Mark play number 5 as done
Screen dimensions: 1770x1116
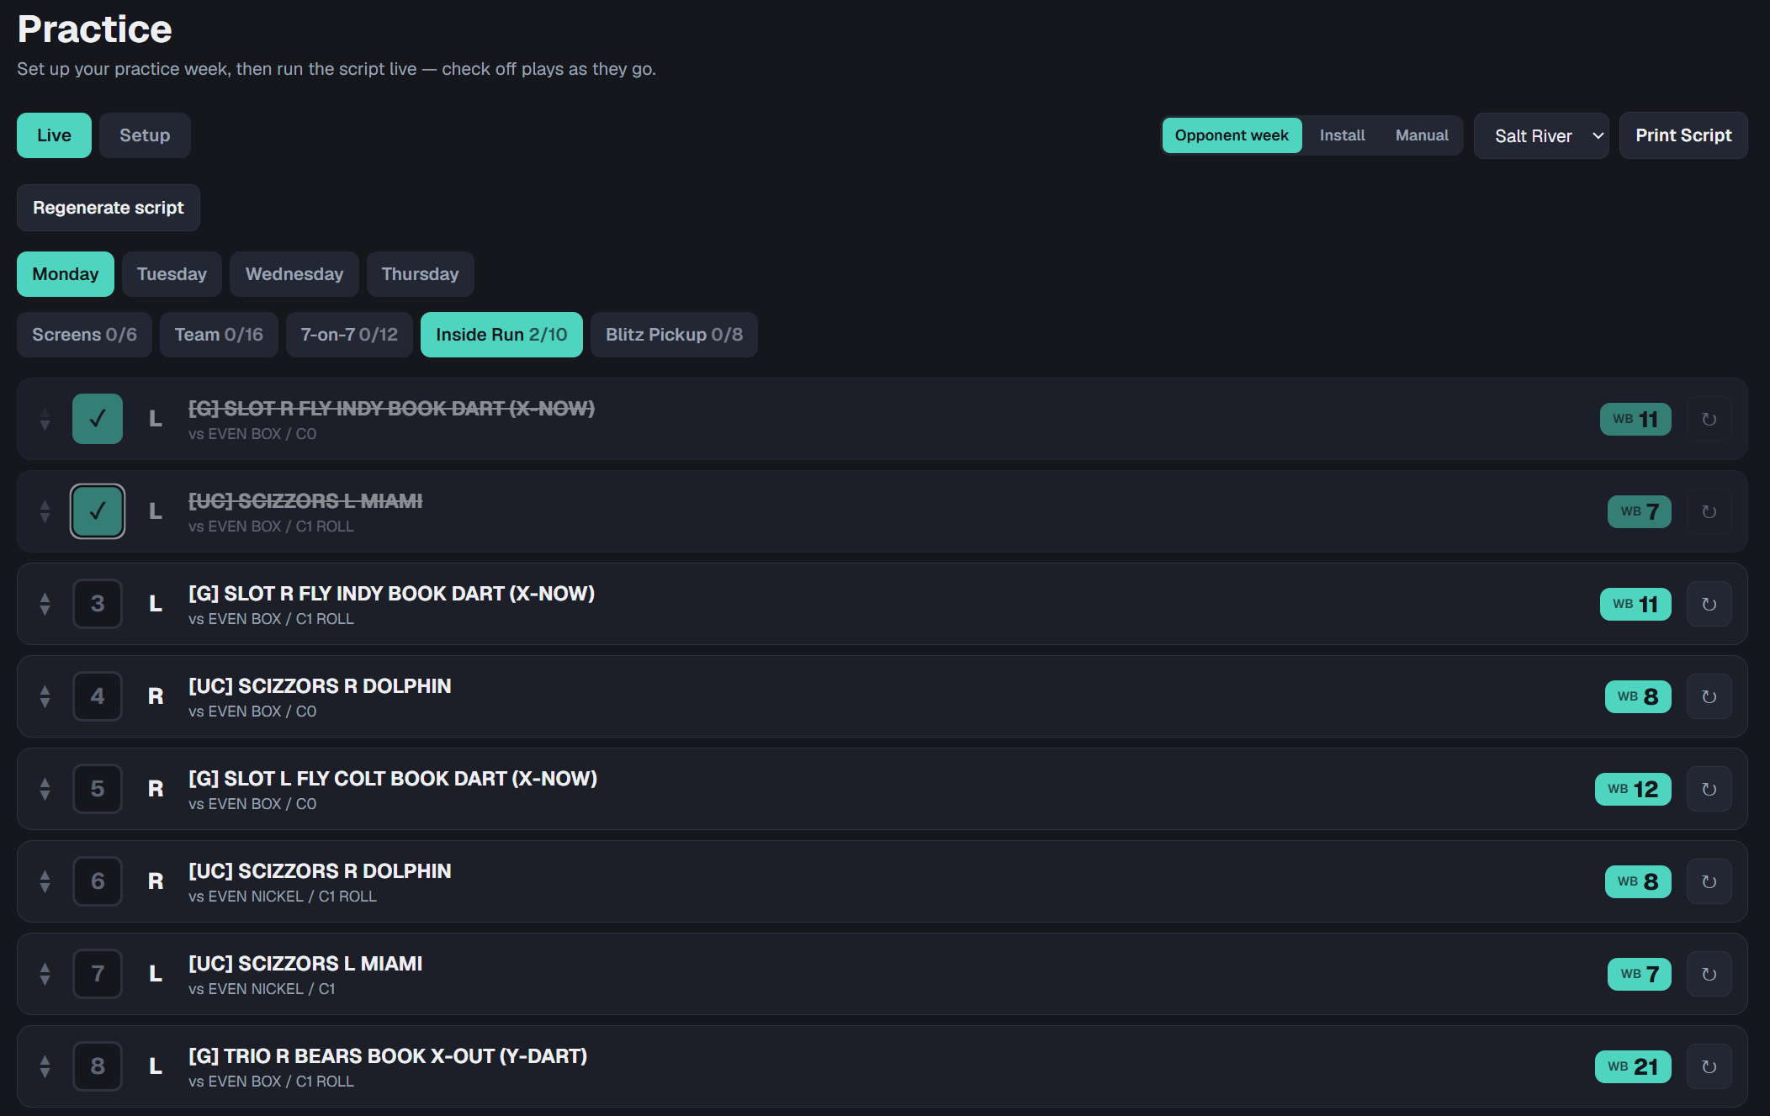(98, 789)
